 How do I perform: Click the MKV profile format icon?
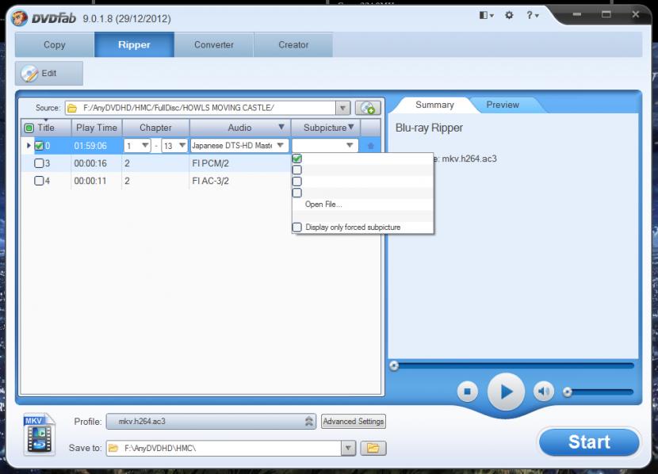(x=39, y=434)
